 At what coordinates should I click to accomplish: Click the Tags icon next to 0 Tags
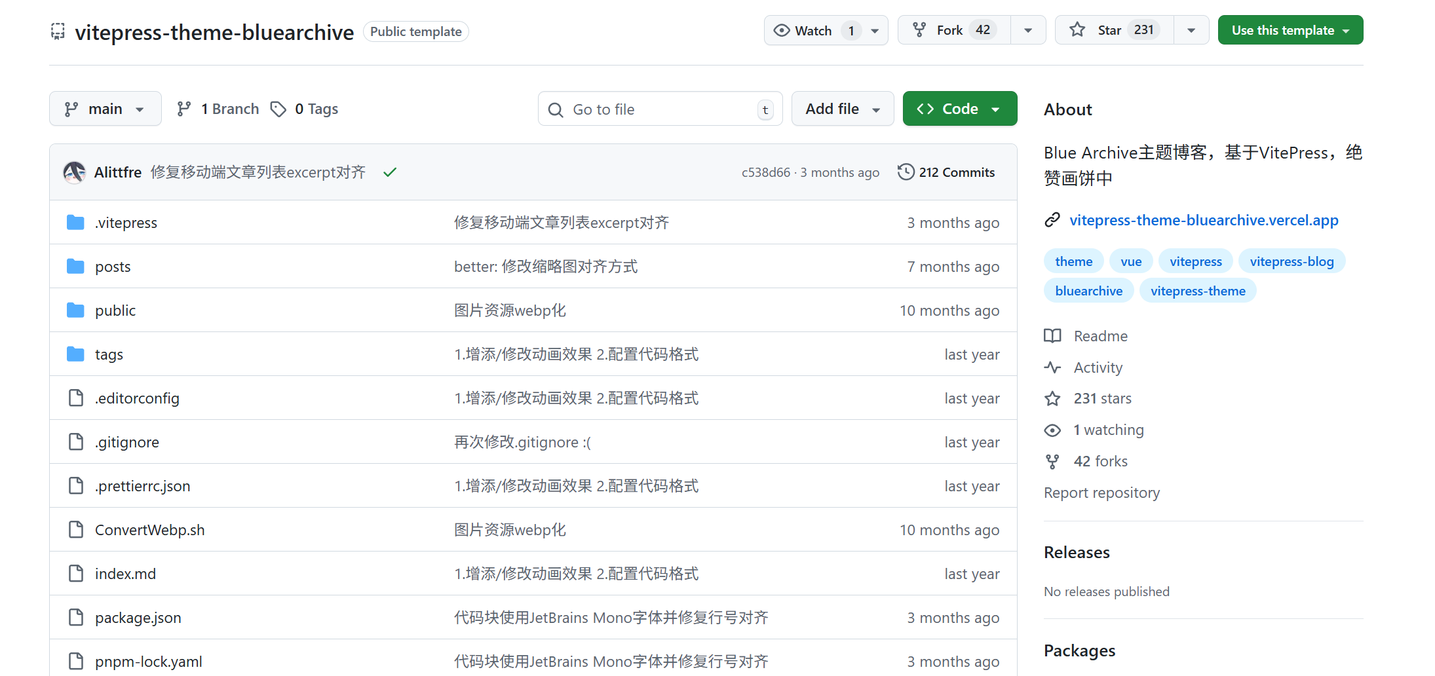pos(278,109)
